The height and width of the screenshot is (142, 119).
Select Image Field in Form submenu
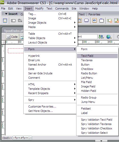click(97, 86)
